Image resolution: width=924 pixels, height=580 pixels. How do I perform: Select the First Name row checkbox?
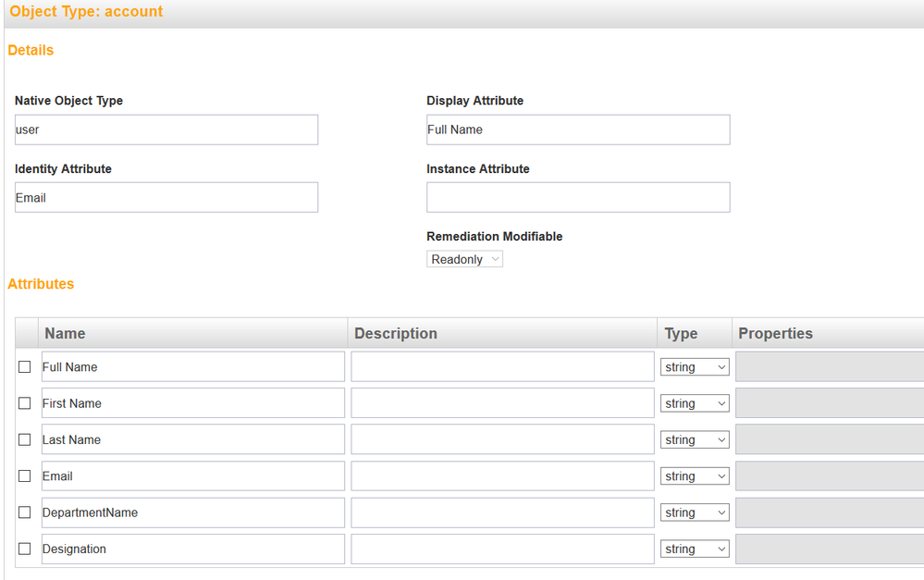pyautogui.click(x=25, y=403)
